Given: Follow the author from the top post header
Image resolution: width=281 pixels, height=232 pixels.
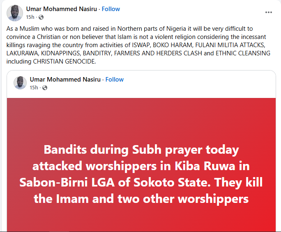Looking at the screenshot, I should 111,9.
